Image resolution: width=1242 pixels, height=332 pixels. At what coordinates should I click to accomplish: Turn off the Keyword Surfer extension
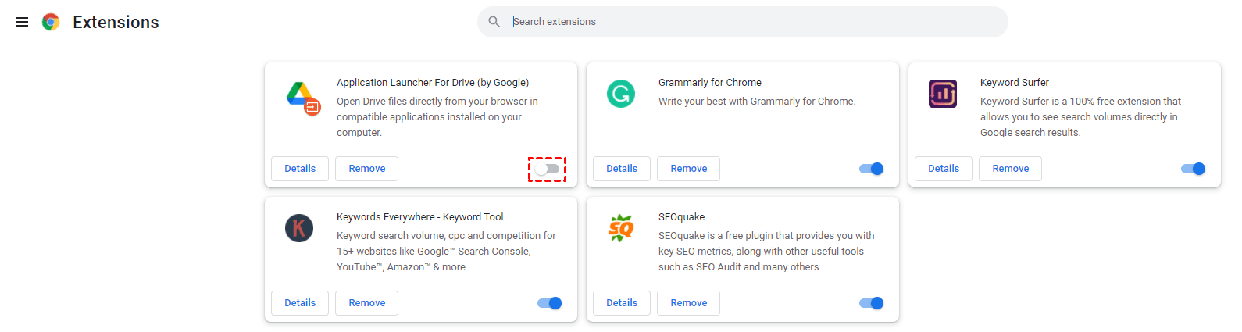pos(1193,169)
